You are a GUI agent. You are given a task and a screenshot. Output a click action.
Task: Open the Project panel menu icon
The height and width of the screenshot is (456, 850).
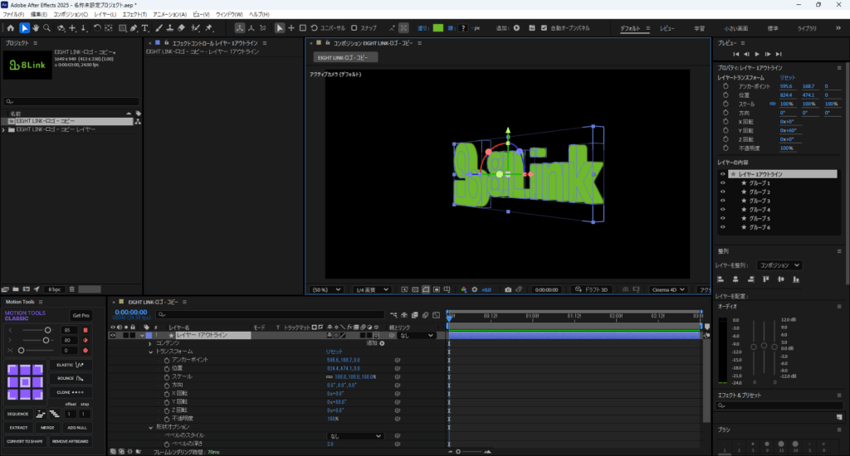coord(36,43)
